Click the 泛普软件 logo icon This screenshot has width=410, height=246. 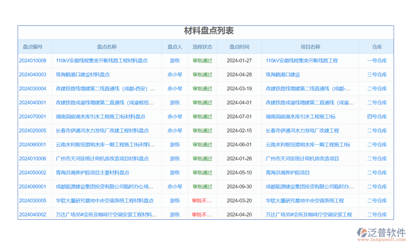(x=362, y=232)
